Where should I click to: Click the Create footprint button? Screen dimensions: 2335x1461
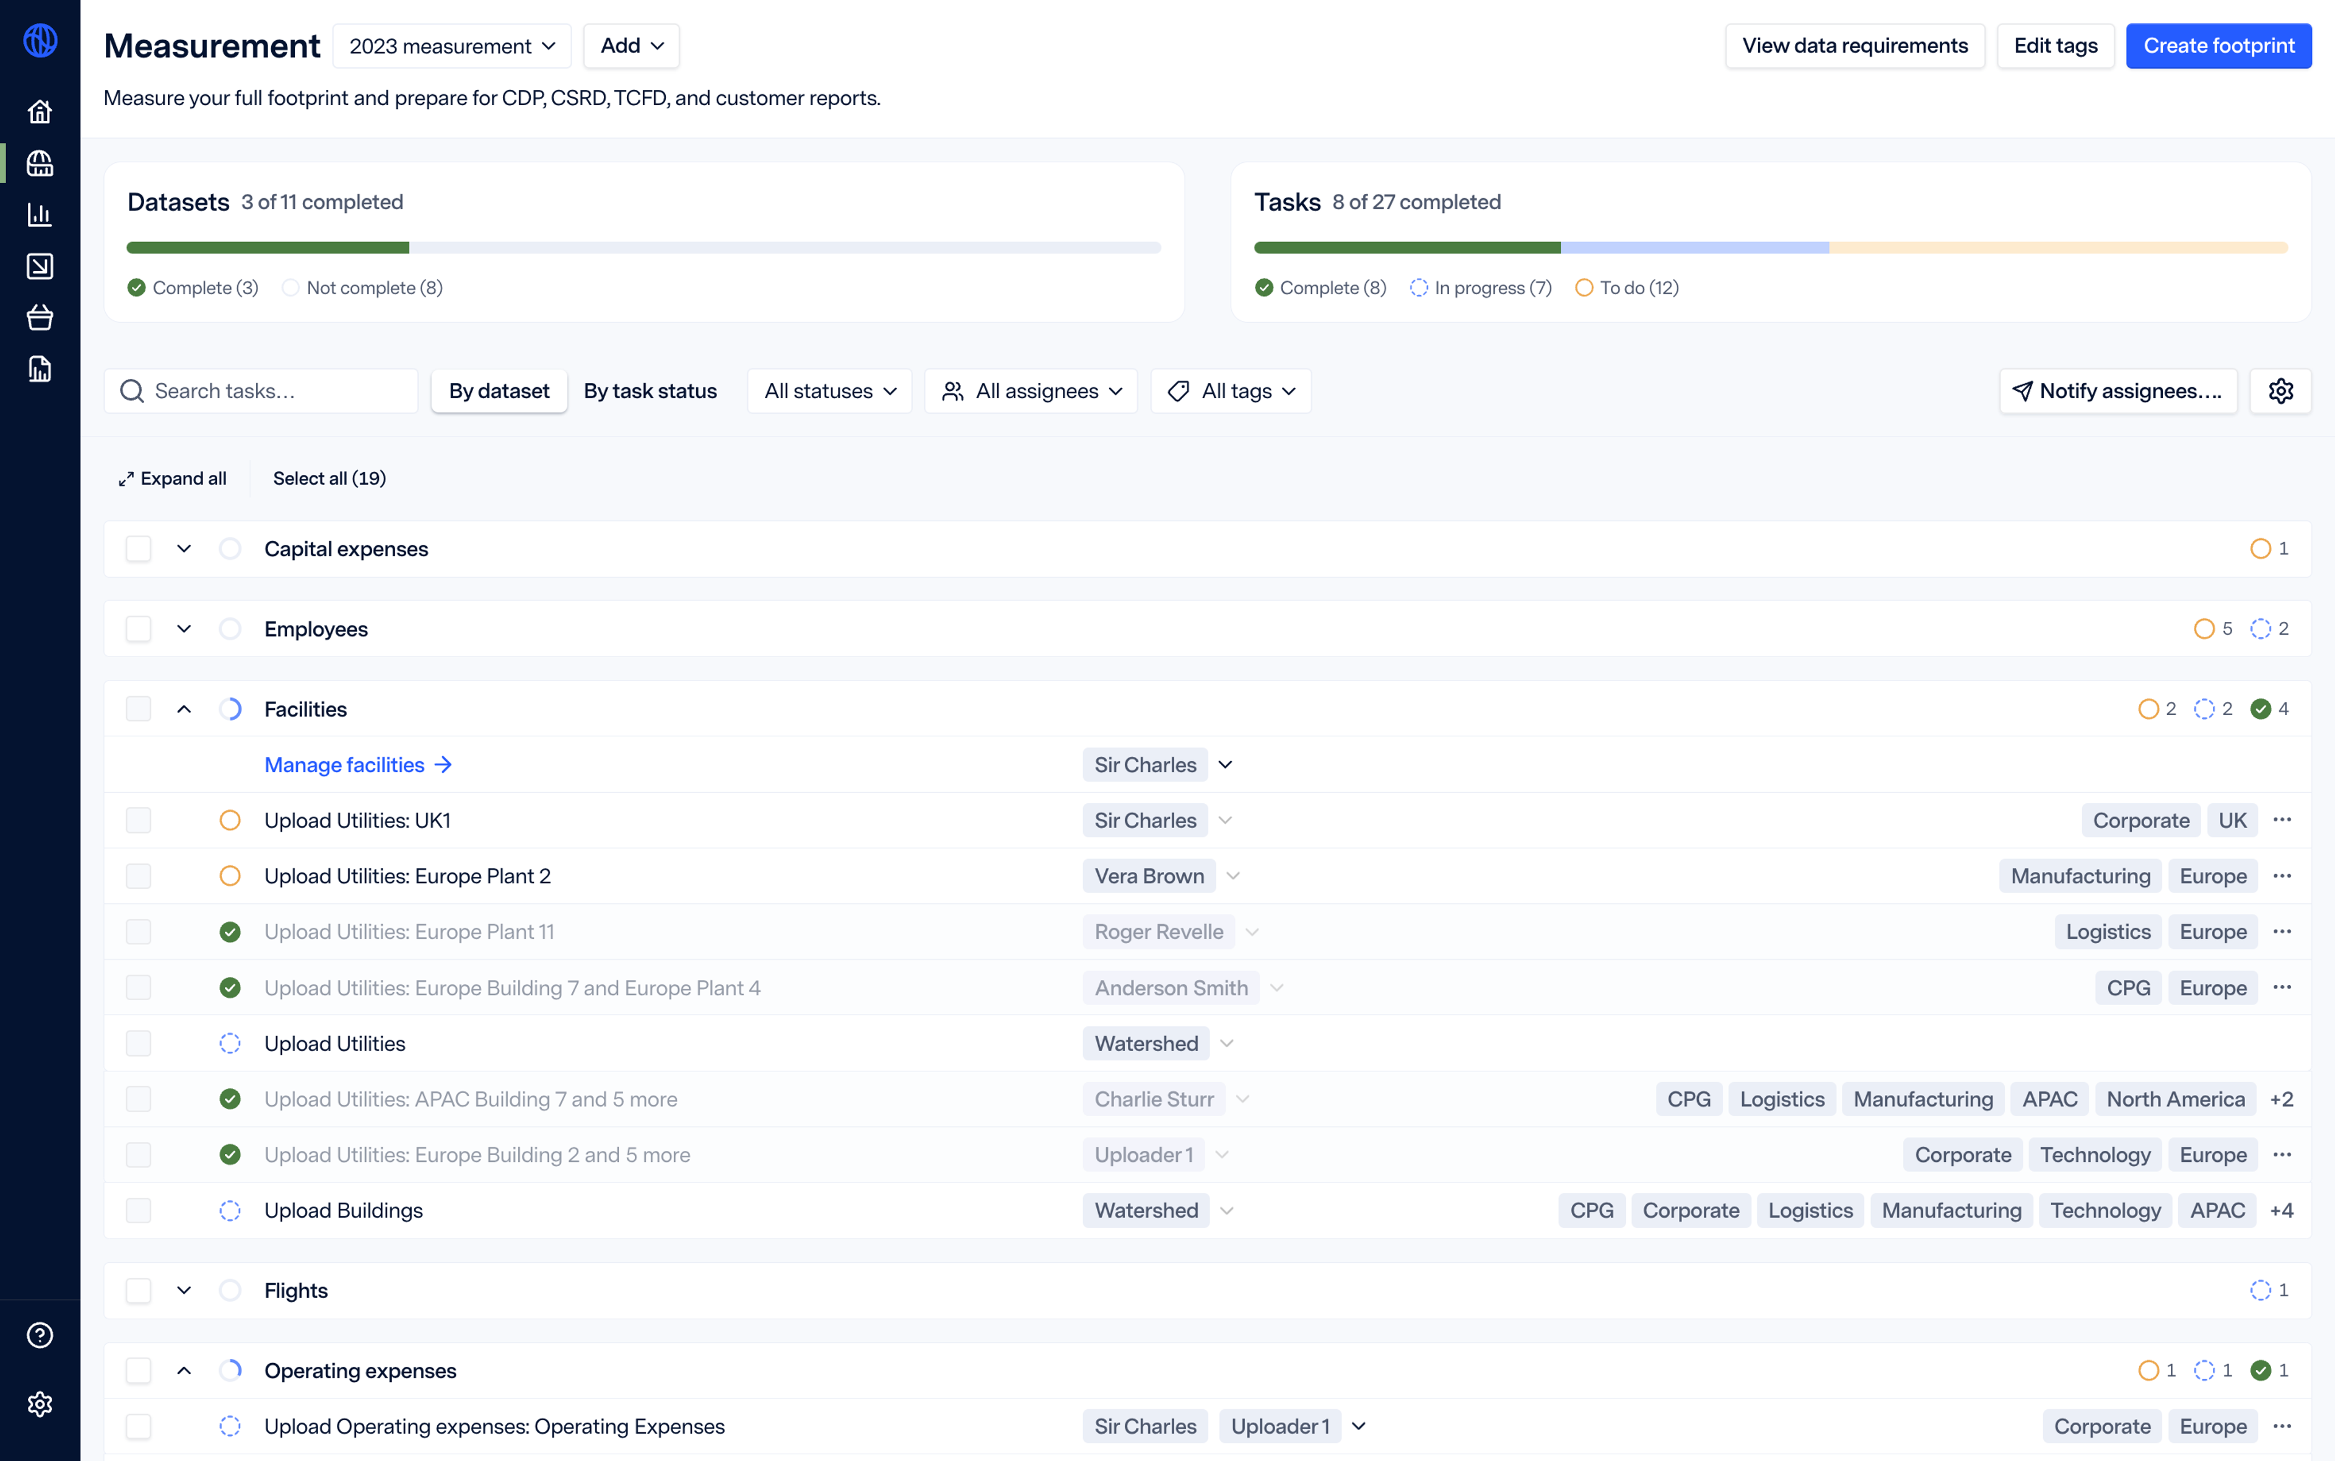pyautogui.click(x=2218, y=46)
